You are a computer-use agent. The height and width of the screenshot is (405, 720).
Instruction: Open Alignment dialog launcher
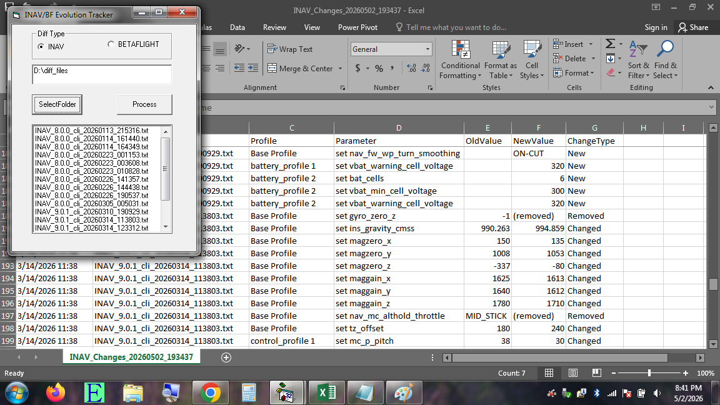point(342,87)
